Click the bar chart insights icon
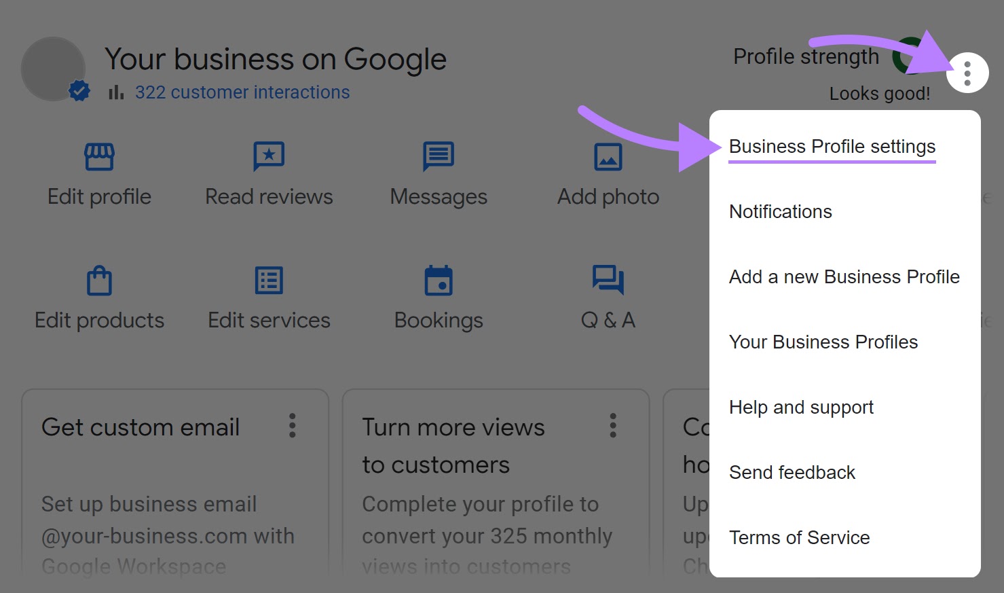 point(116,92)
